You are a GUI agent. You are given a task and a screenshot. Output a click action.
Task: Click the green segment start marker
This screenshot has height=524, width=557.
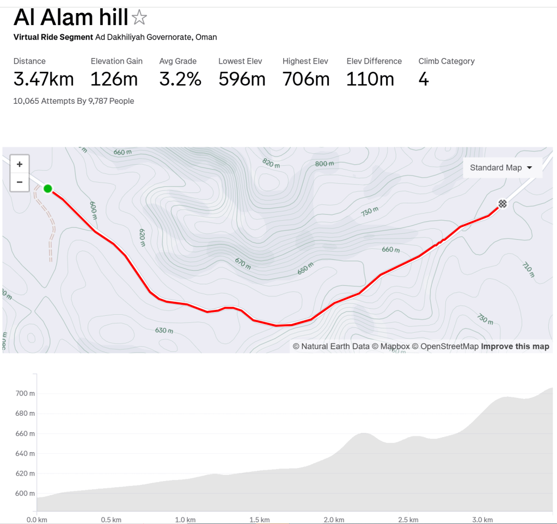(x=48, y=189)
